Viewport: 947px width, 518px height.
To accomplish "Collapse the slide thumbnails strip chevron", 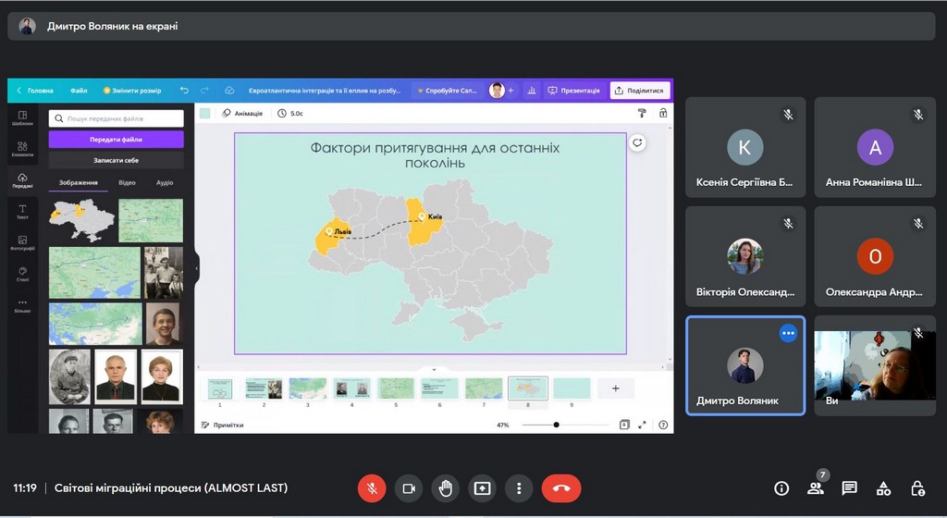I will [x=434, y=369].
